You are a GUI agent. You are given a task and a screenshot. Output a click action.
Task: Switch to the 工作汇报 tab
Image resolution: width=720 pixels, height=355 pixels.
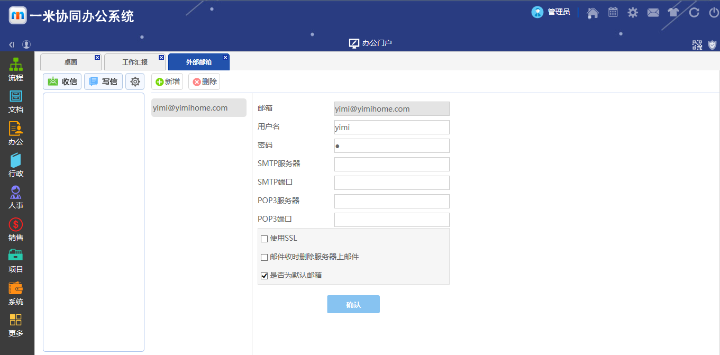135,62
